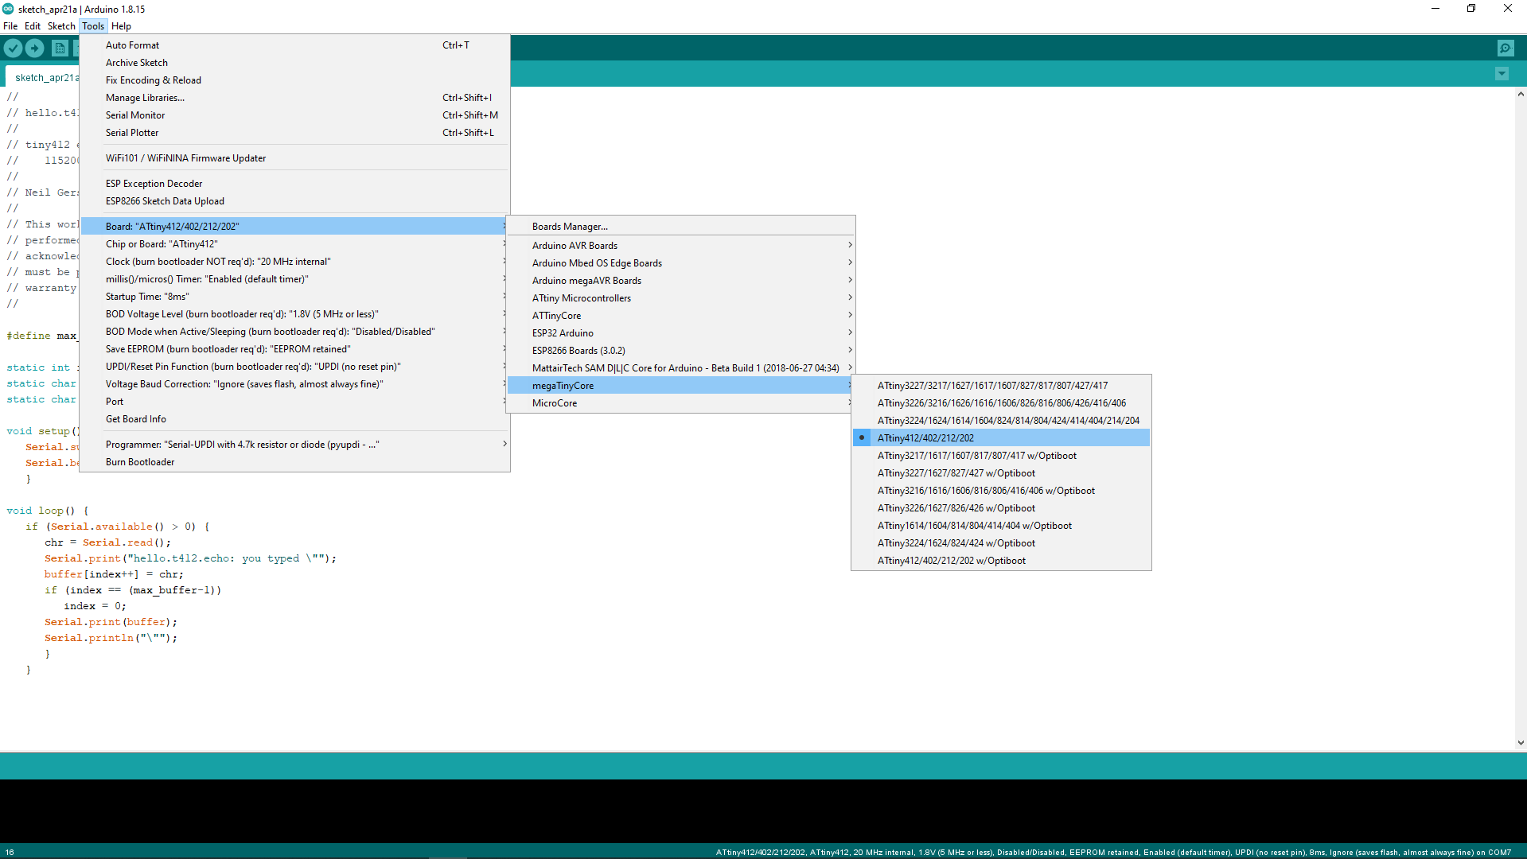The image size is (1527, 859).
Task: Select ATtiny3216/1616/1606/816/806/416/406 w/Optiboot
Action: click(x=1001, y=491)
